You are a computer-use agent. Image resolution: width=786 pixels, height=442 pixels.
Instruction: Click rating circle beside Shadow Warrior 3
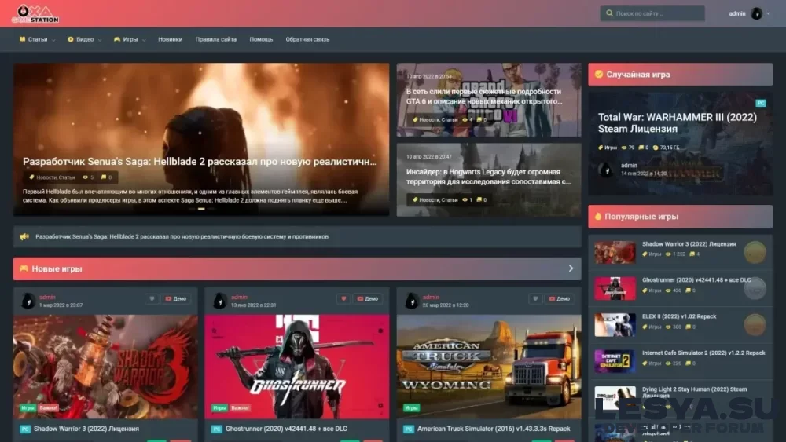[755, 252]
